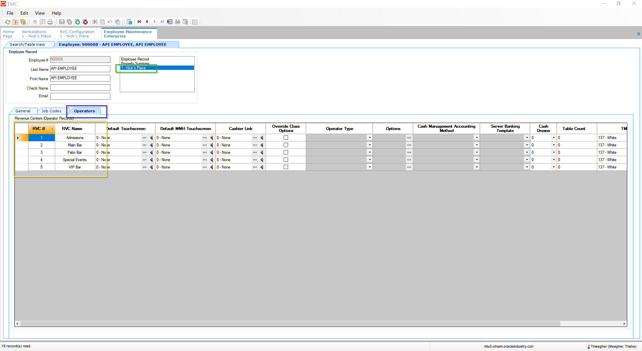This screenshot has height=351, width=642.
Task: Open Find using the binoculars icon
Action: pyautogui.click(x=178, y=22)
